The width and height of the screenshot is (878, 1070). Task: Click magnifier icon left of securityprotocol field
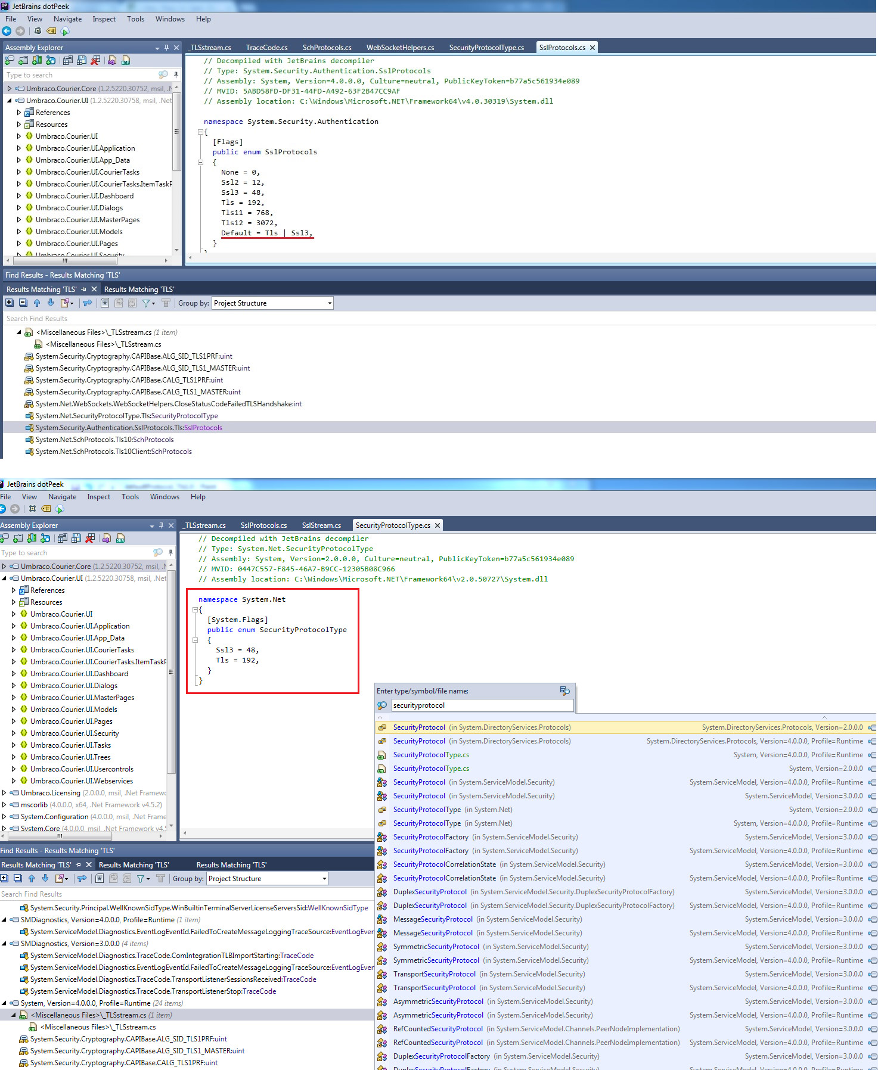point(382,705)
